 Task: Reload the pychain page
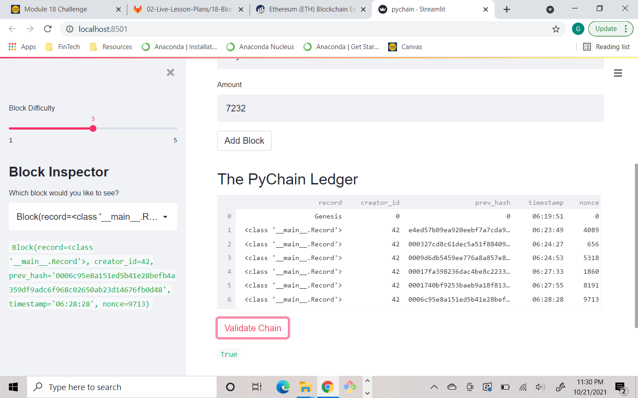coord(47,29)
